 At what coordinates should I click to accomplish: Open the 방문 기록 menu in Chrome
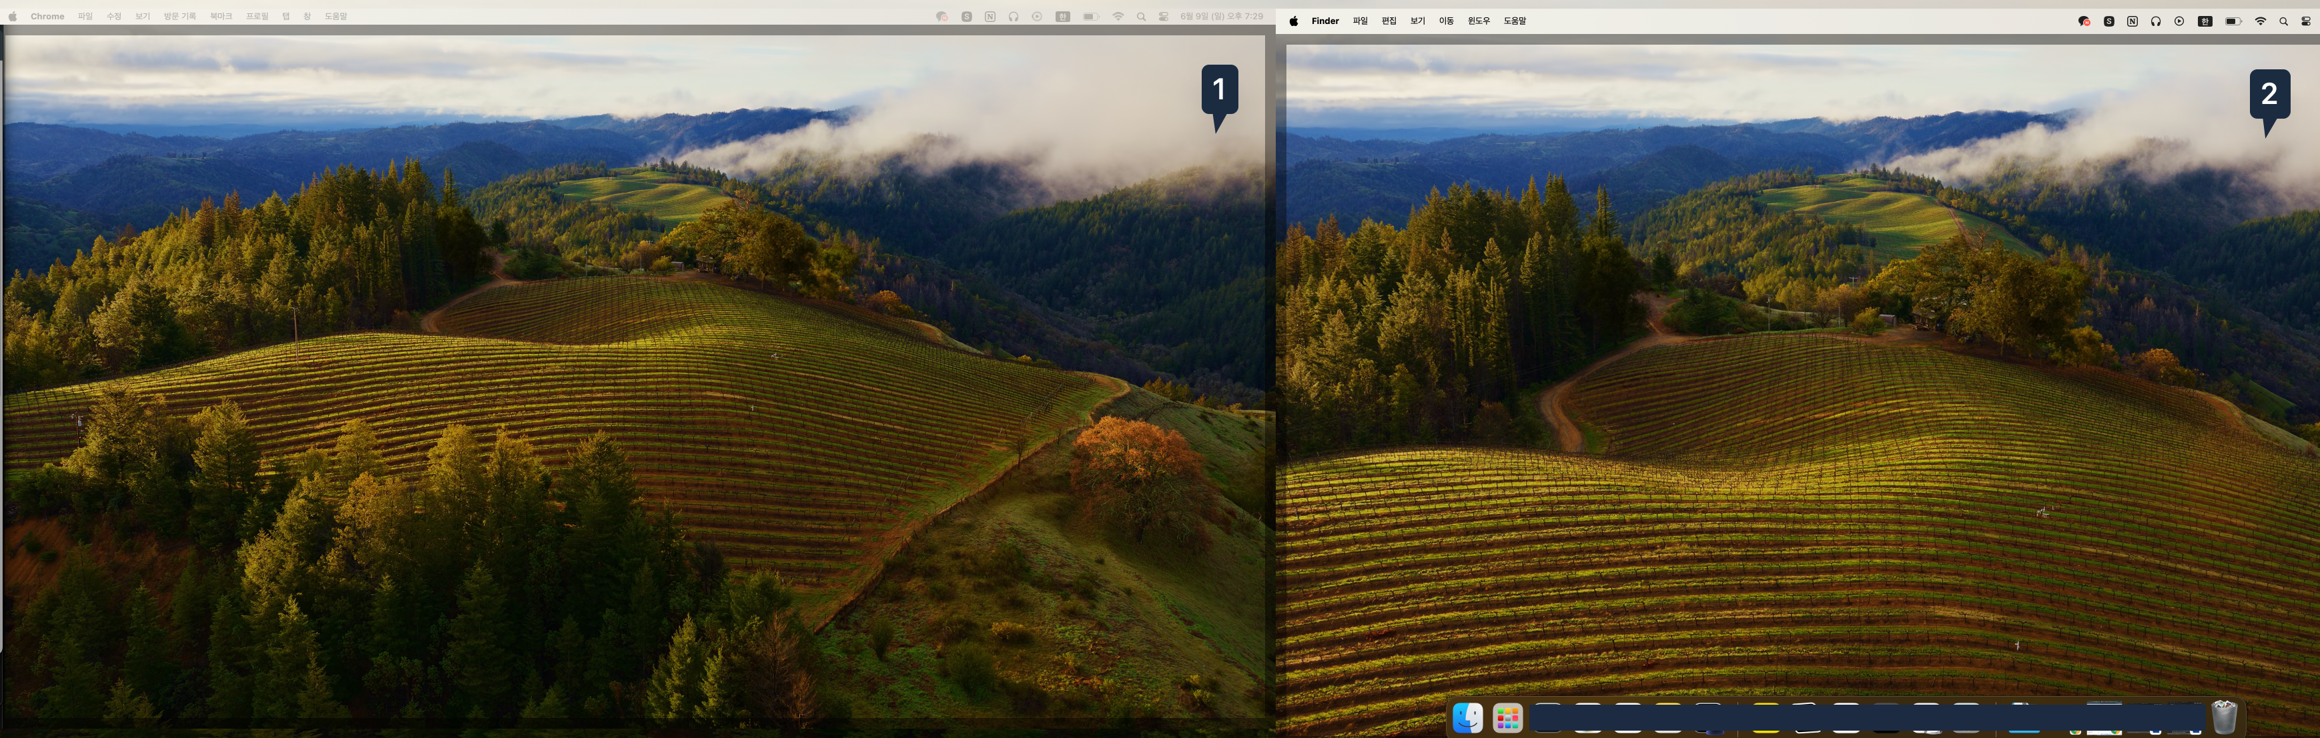[179, 16]
